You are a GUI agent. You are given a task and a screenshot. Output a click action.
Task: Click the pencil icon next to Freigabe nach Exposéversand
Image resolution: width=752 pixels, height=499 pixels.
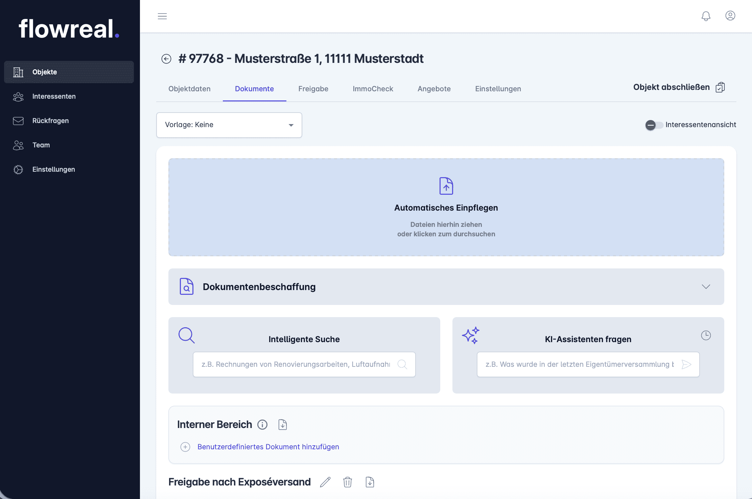(x=325, y=482)
